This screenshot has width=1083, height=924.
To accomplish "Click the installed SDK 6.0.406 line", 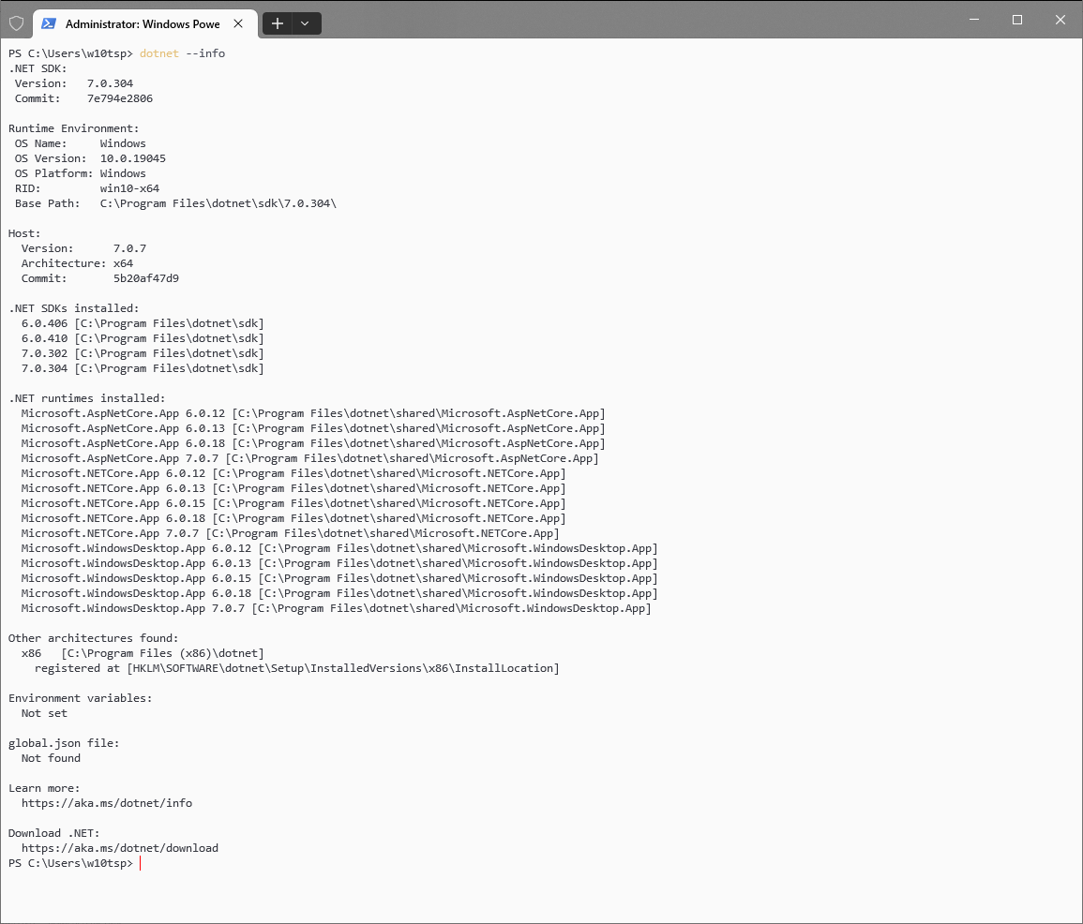I will click(x=143, y=323).
